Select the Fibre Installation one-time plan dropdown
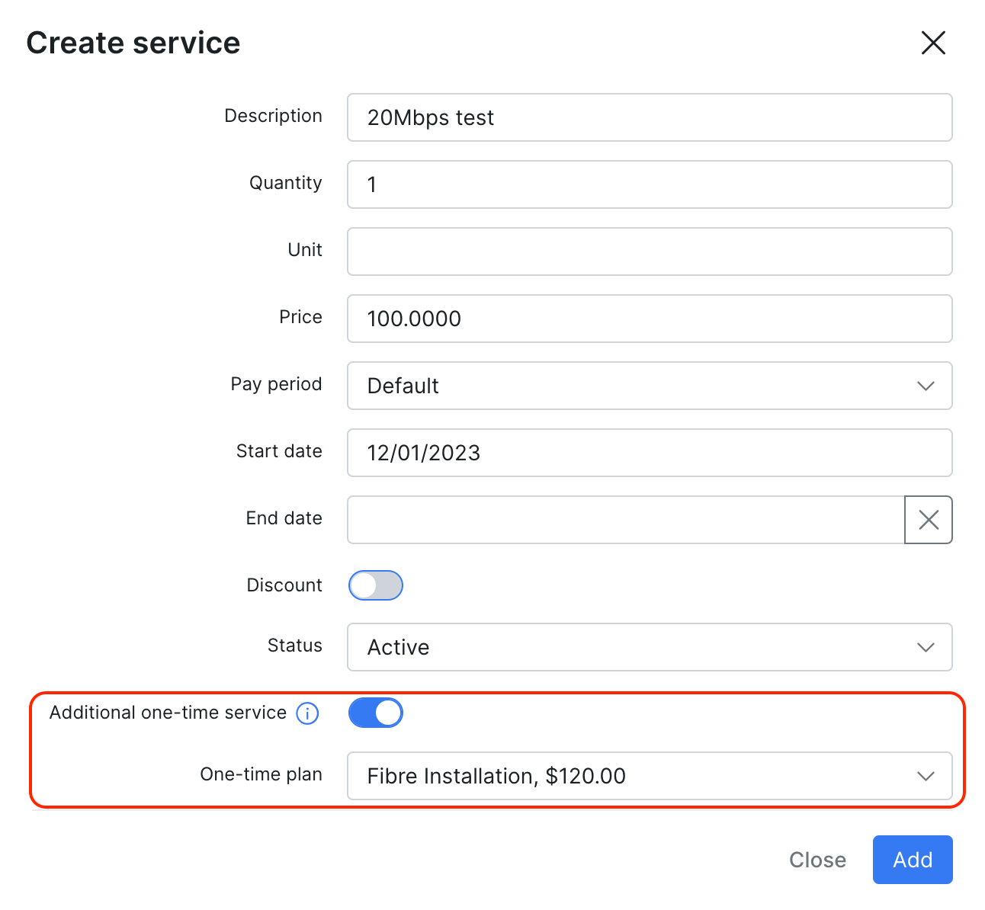The height and width of the screenshot is (910, 985). pyautogui.click(x=650, y=776)
